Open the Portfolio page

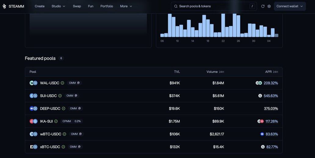click(107, 6)
